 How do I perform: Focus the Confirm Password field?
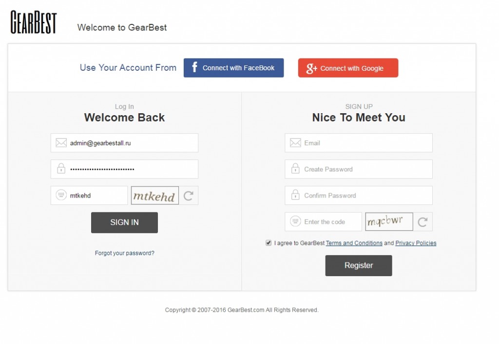click(x=359, y=196)
